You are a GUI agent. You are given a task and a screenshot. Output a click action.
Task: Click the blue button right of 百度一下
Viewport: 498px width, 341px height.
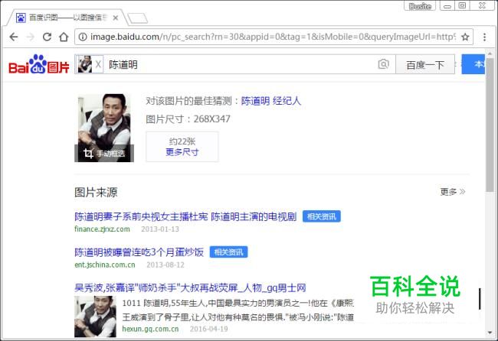click(473, 64)
